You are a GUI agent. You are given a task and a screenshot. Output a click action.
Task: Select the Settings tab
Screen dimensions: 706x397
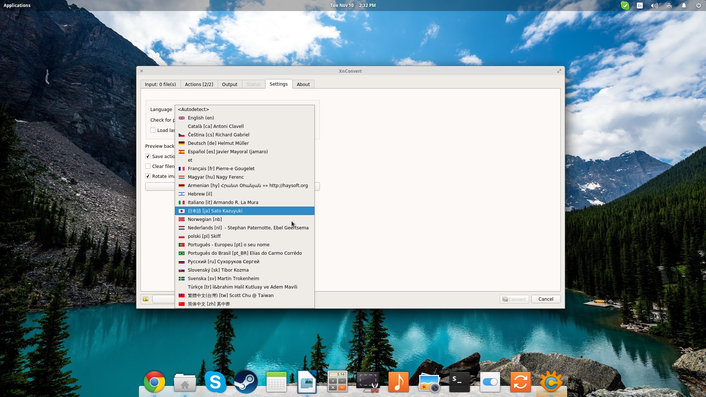tap(279, 84)
